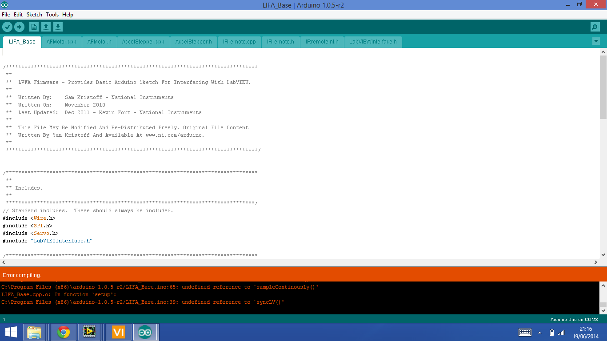
Task: Click the #include <Servo.h> line
Action: 31,233
